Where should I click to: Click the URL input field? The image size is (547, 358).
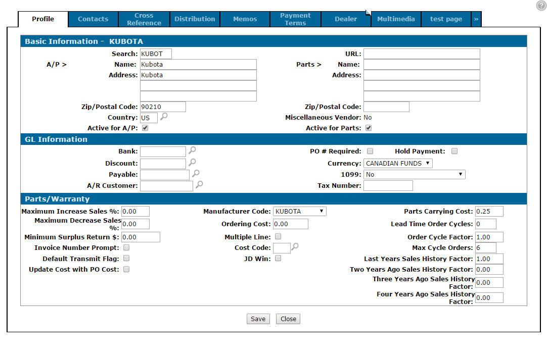coord(422,54)
